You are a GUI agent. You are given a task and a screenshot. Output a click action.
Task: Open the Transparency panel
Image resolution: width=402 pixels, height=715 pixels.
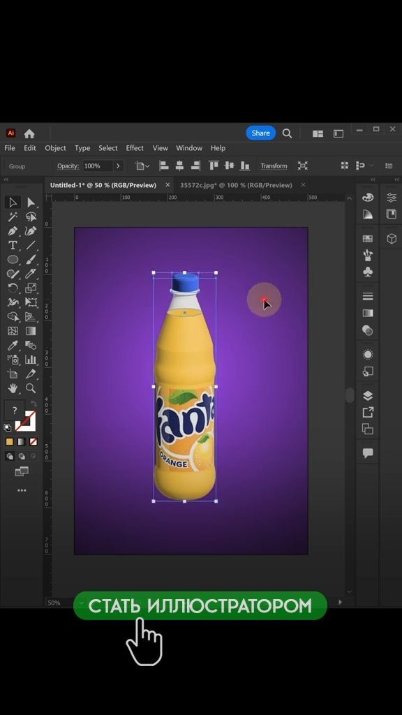[x=367, y=330]
